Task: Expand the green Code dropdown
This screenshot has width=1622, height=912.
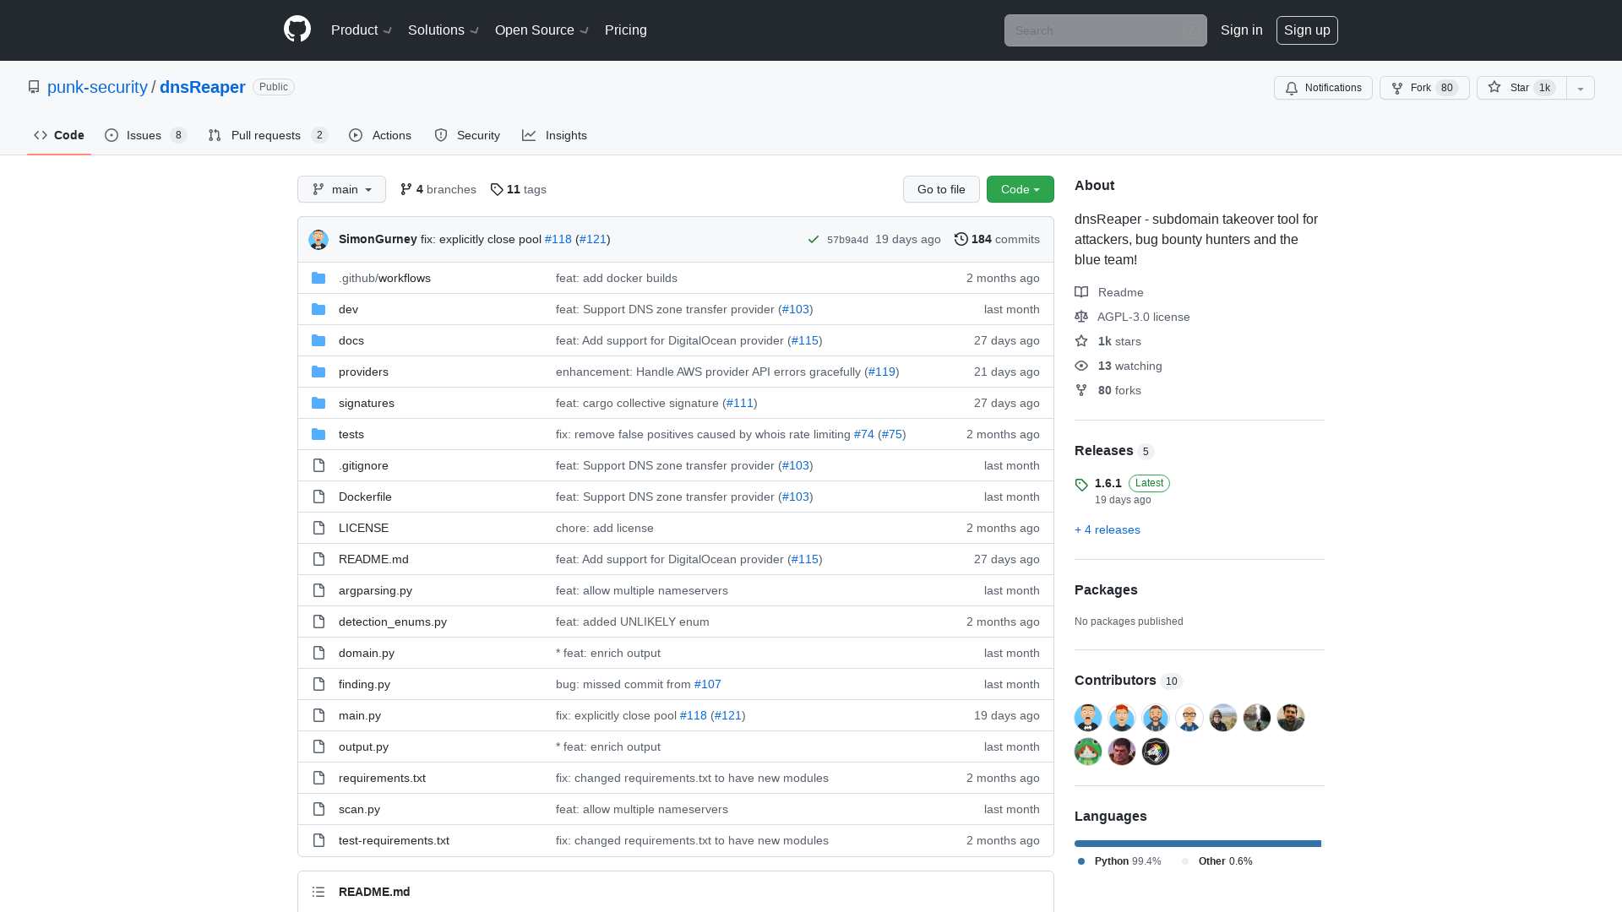Action: click(1020, 189)
